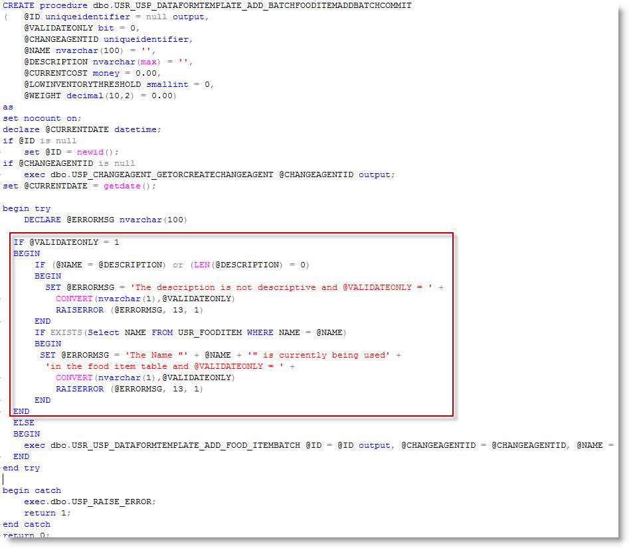Click the 'newid' function call
This screenshot has height=548, width=629.
(90, 152)
